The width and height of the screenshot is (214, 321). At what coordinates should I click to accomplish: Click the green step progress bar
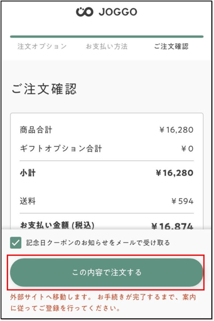click(x=107, y=37)
